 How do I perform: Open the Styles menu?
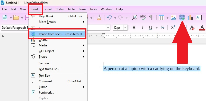point(60,9)
